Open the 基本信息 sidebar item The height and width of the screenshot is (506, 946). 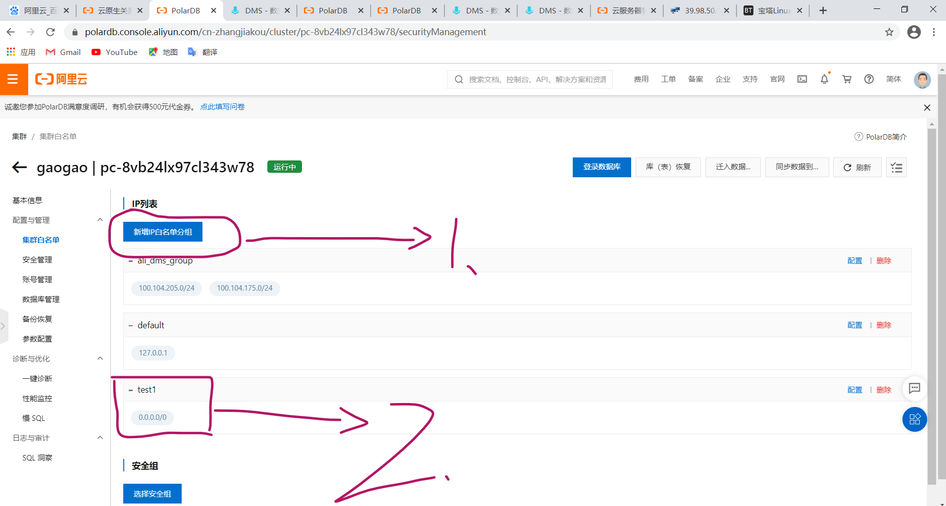[27, 200]
